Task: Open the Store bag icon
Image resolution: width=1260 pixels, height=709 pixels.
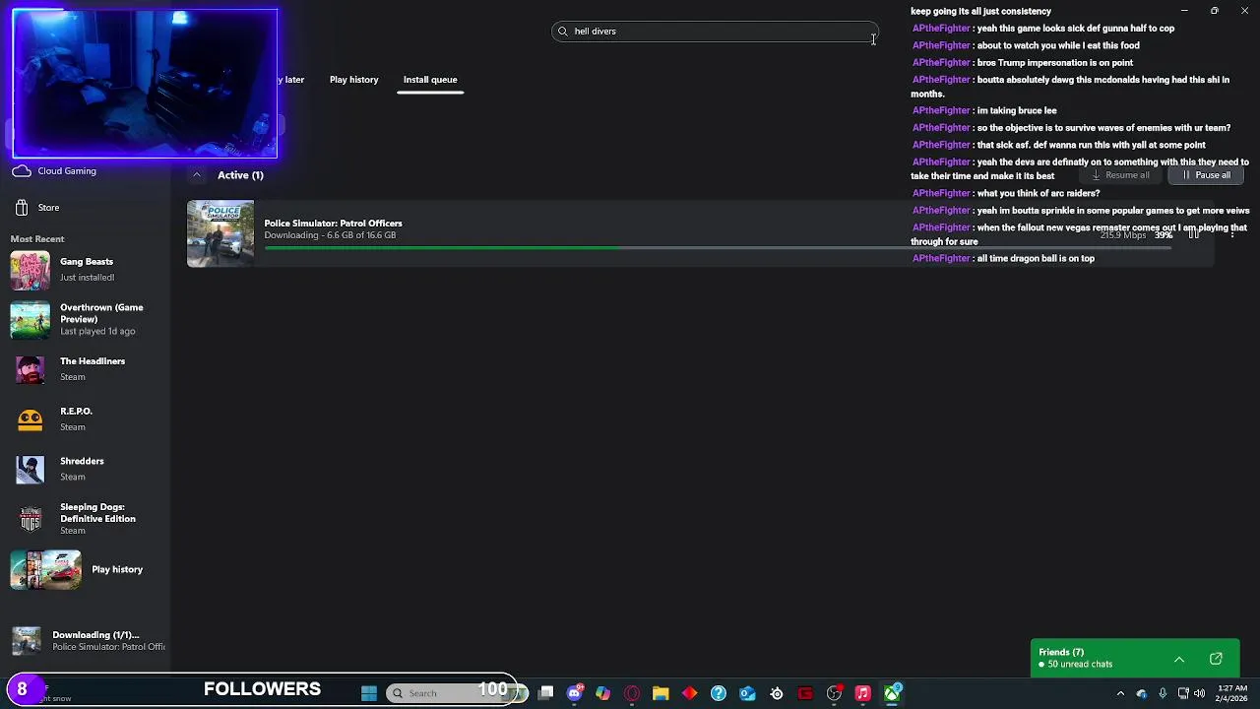Action: [22, 208]
